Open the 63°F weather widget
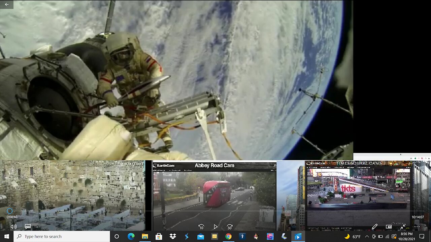 (x=352, y=237)
